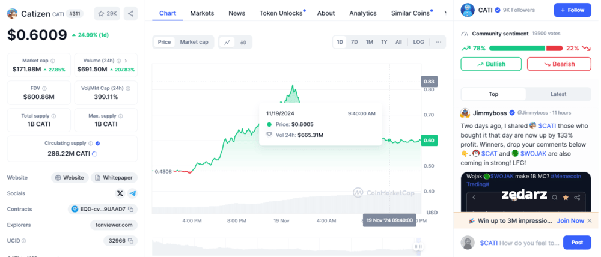Add Catizen to watchlist with the star button

(x=108, y=14)
